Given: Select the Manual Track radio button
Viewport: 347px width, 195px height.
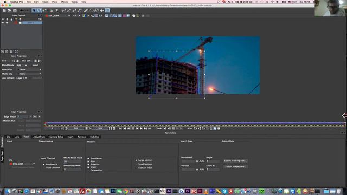Looking at the screenshot, I should [136, 168].
